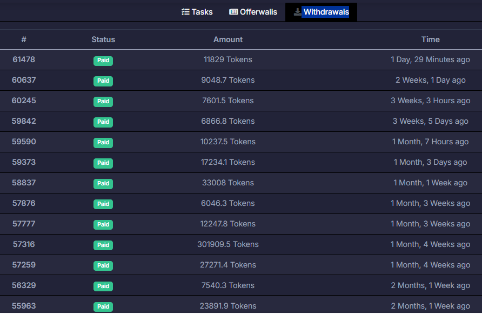The width and height of the screenshot is (482, 314).
Task: Click the 7540.3 Tokens amount
Action: [228, 285]
